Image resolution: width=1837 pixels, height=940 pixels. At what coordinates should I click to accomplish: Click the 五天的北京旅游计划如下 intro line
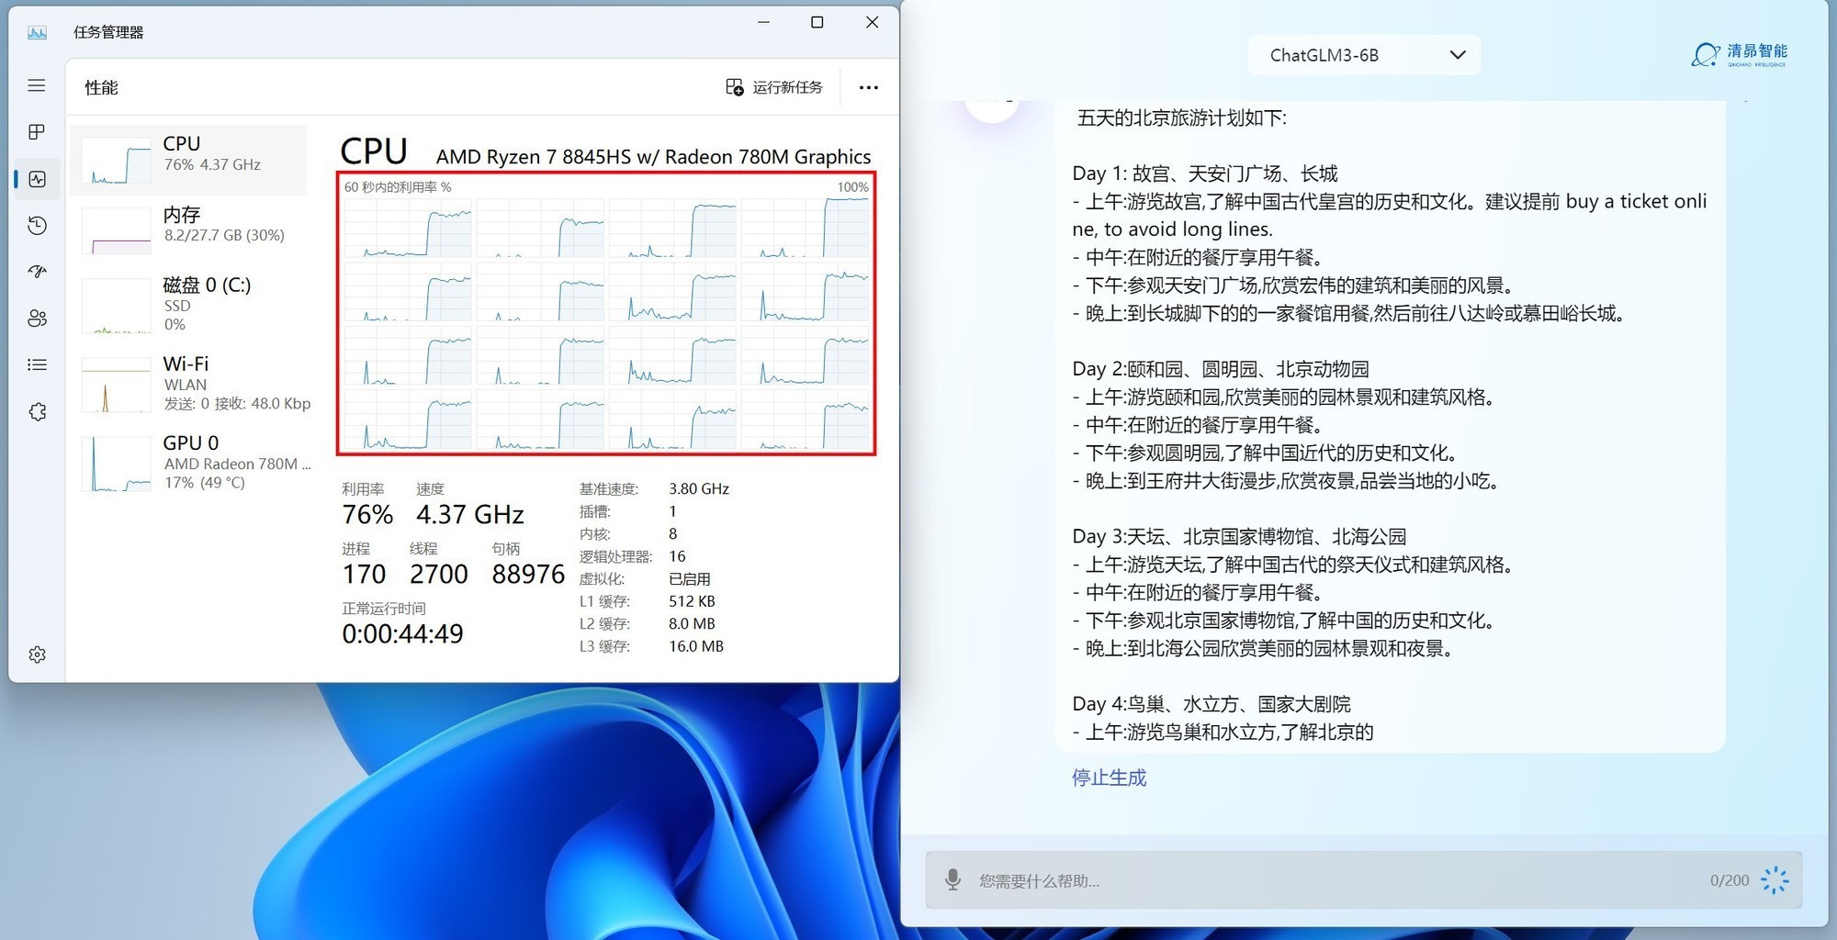(1182, 117)
